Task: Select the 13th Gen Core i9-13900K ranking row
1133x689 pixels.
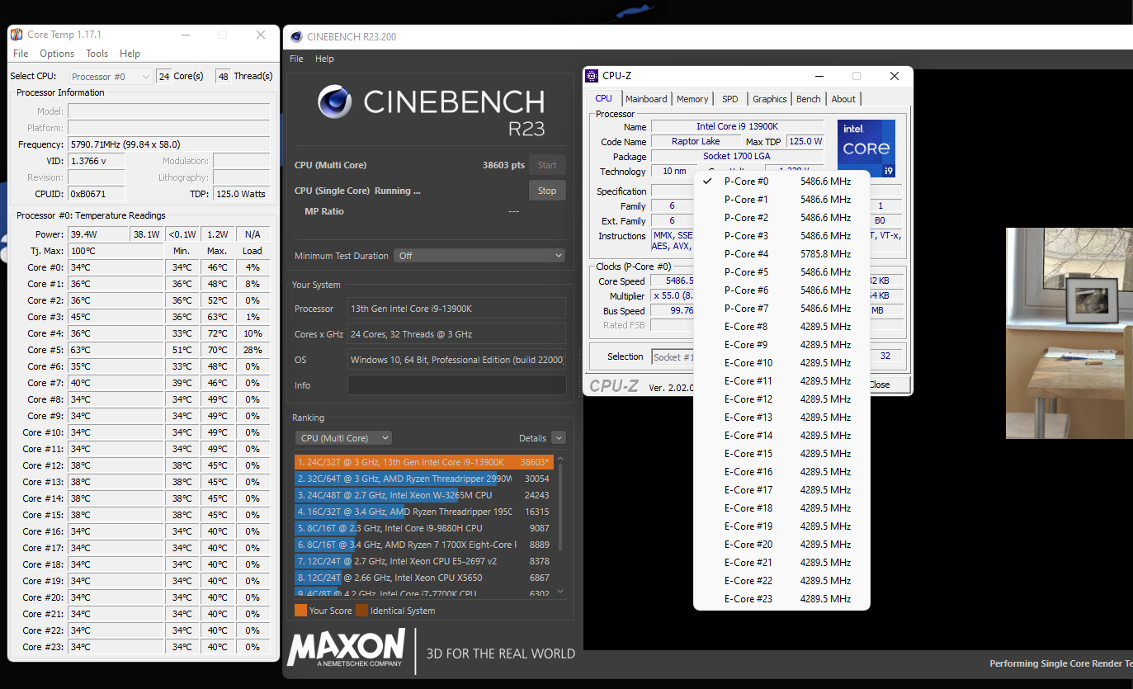Action: pos(423,462)
